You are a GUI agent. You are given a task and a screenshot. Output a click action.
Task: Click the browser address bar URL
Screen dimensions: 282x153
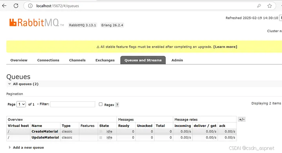point(58,6)
